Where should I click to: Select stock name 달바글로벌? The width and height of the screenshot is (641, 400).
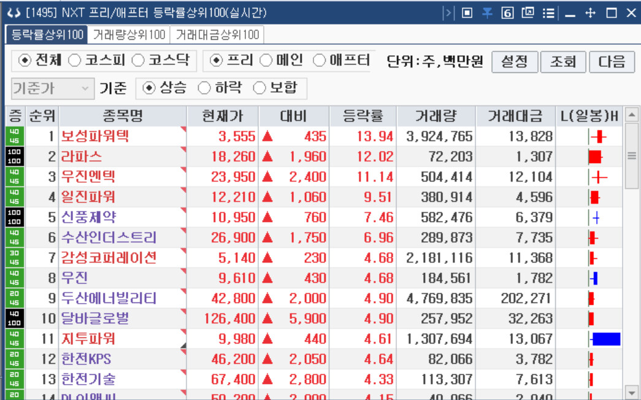click(95, 318)
